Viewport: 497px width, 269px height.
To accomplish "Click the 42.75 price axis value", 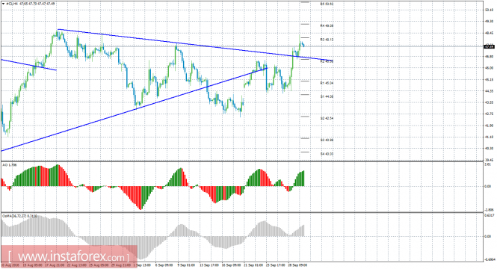I will [x=489, y=114].
